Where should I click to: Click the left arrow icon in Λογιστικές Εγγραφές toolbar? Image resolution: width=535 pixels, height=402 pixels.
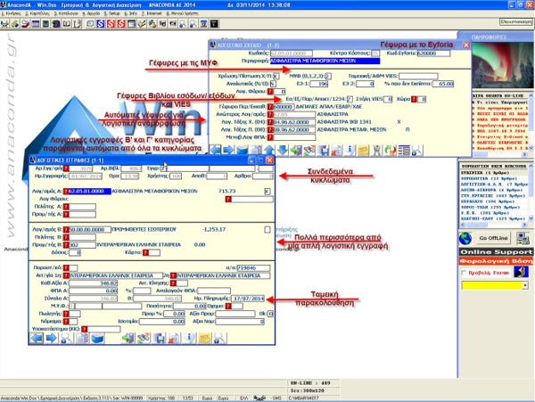click(x=37, y=338)
